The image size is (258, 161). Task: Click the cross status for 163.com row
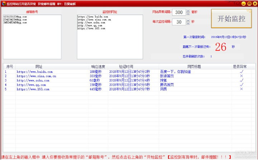tap(241, 89)
